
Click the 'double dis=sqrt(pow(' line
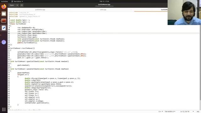coord(52,78)
